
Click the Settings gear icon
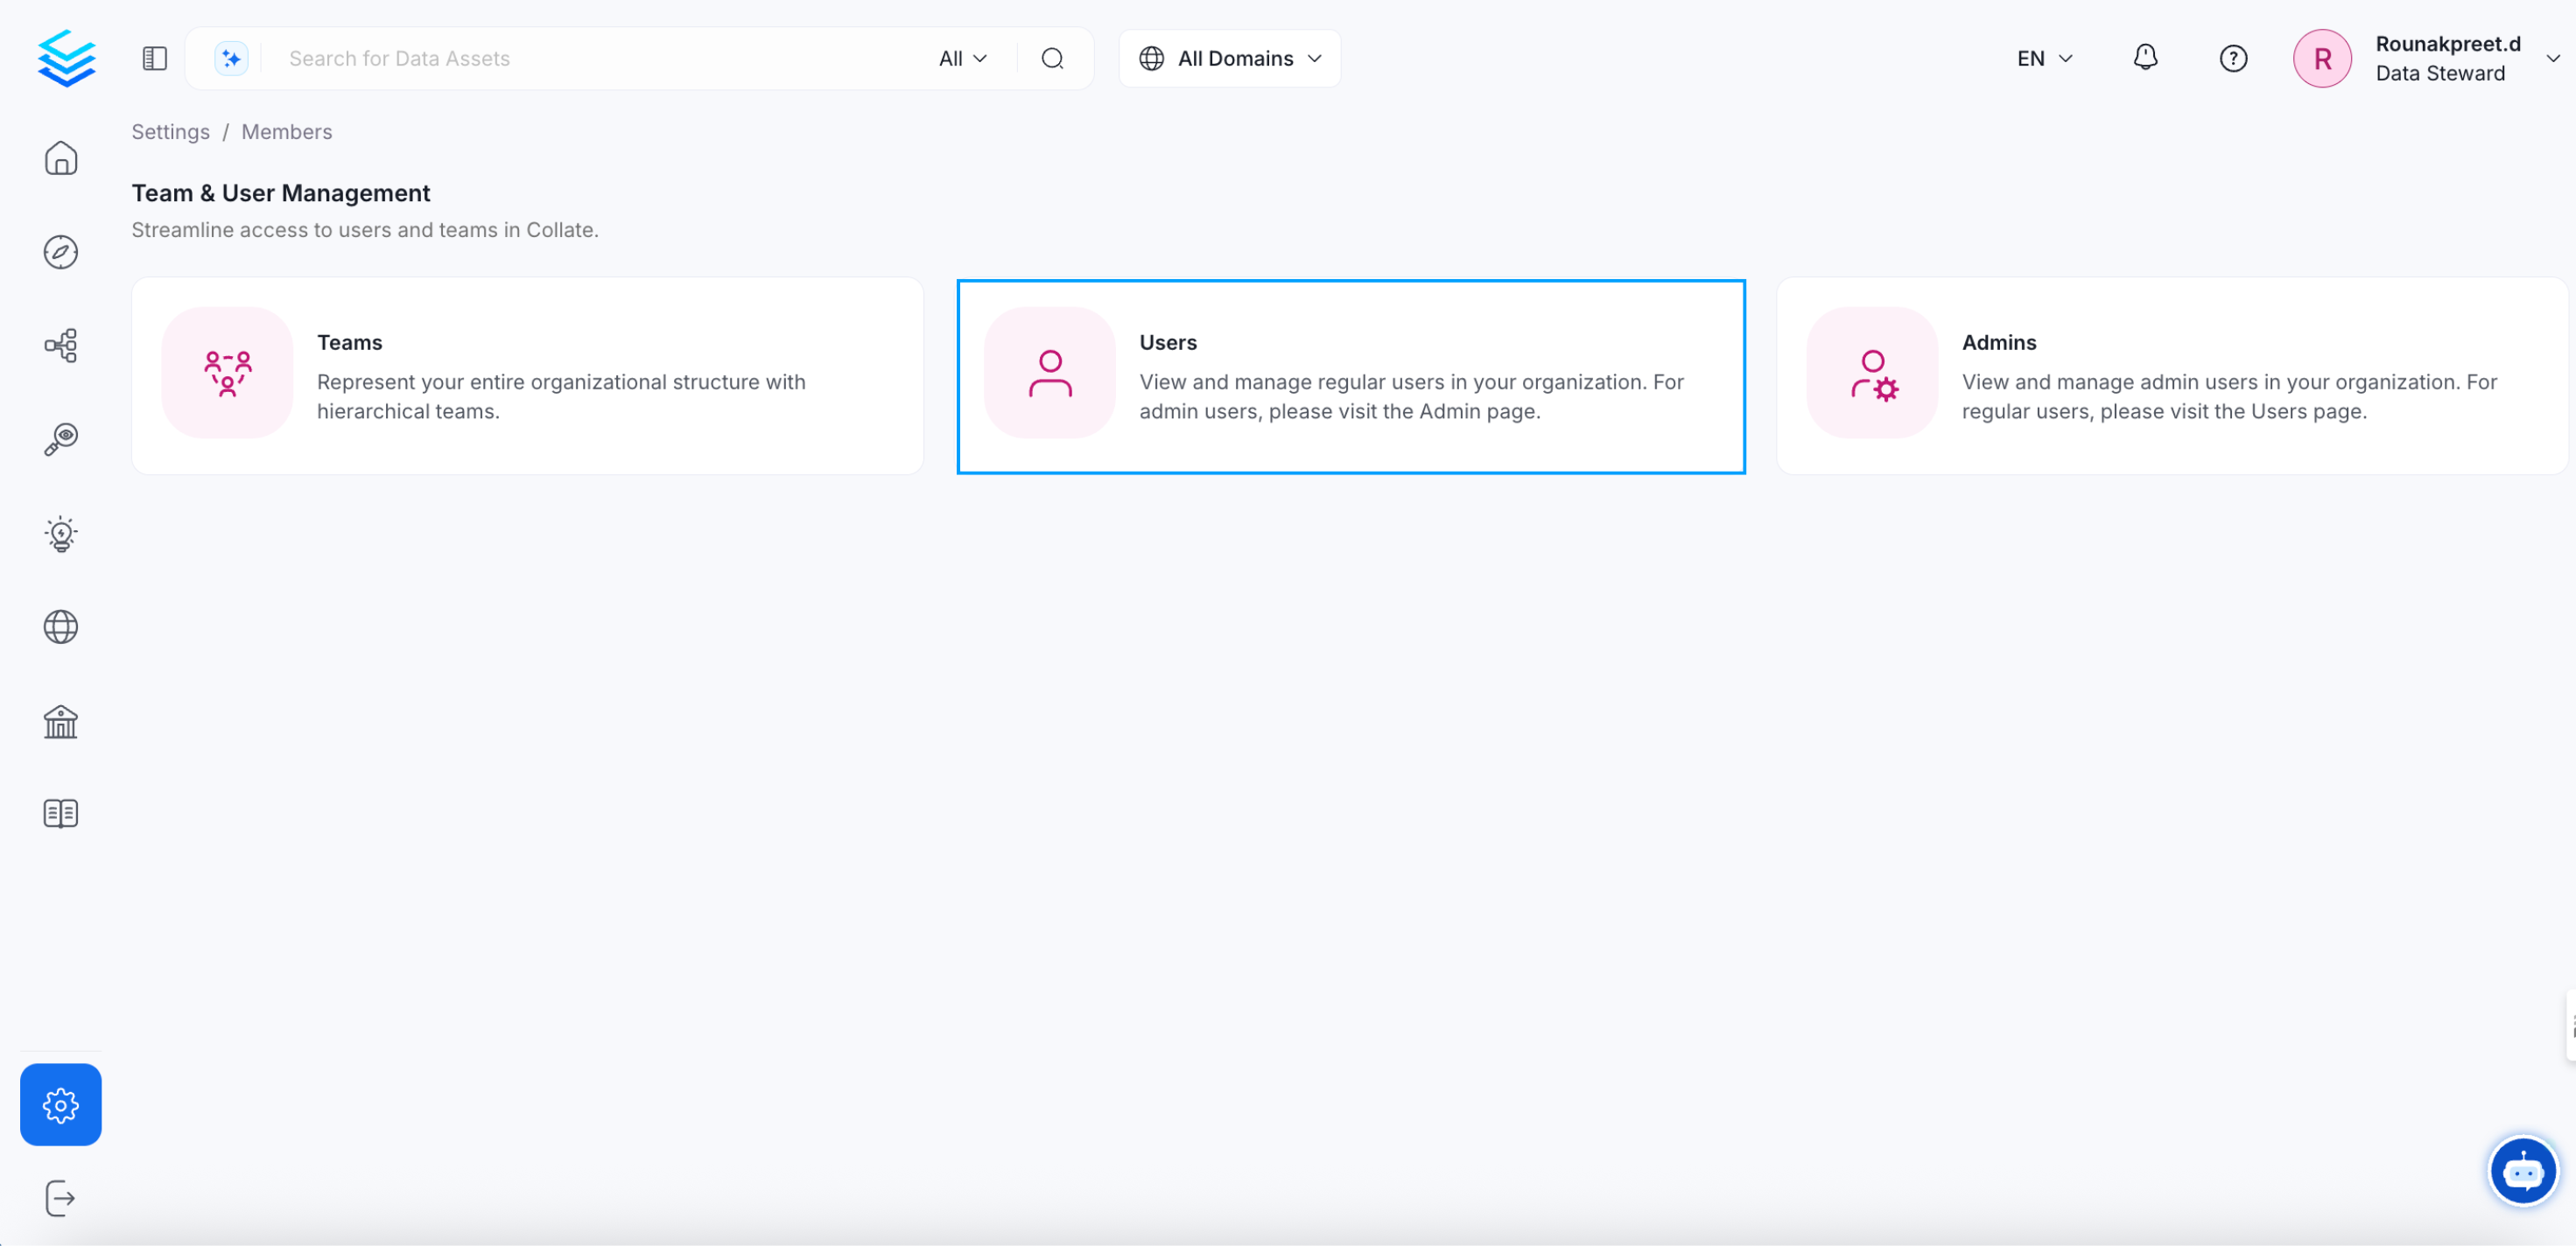point(61,1105)
